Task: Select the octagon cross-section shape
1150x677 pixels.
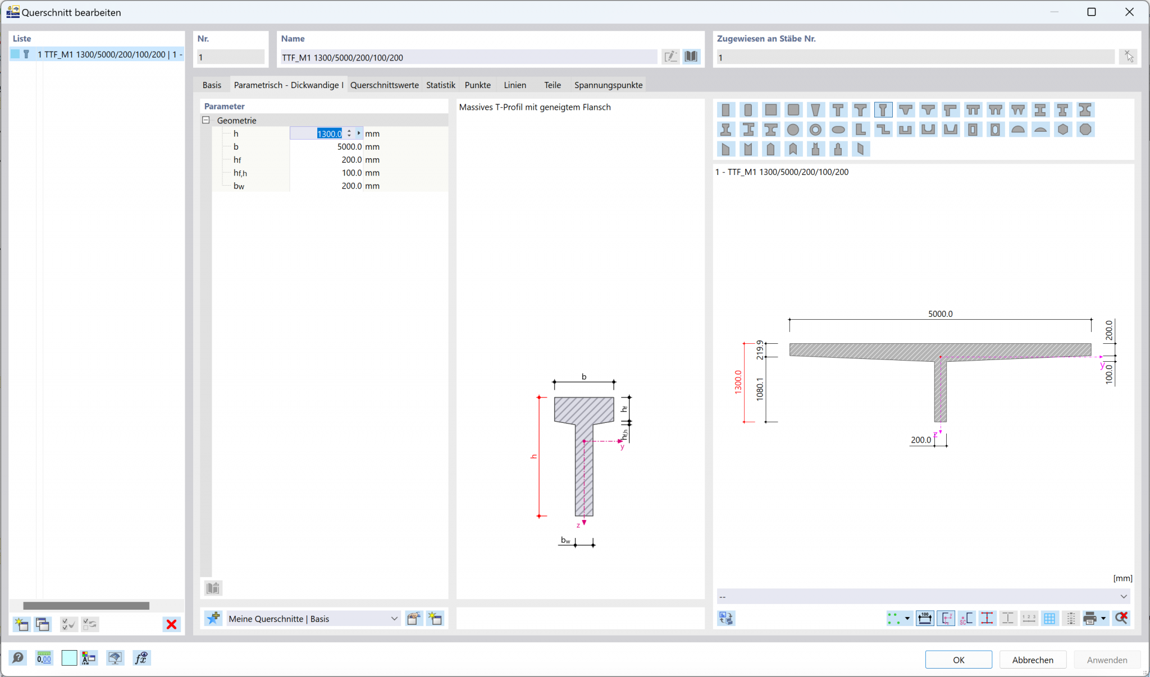Action: coord(1085,130)
